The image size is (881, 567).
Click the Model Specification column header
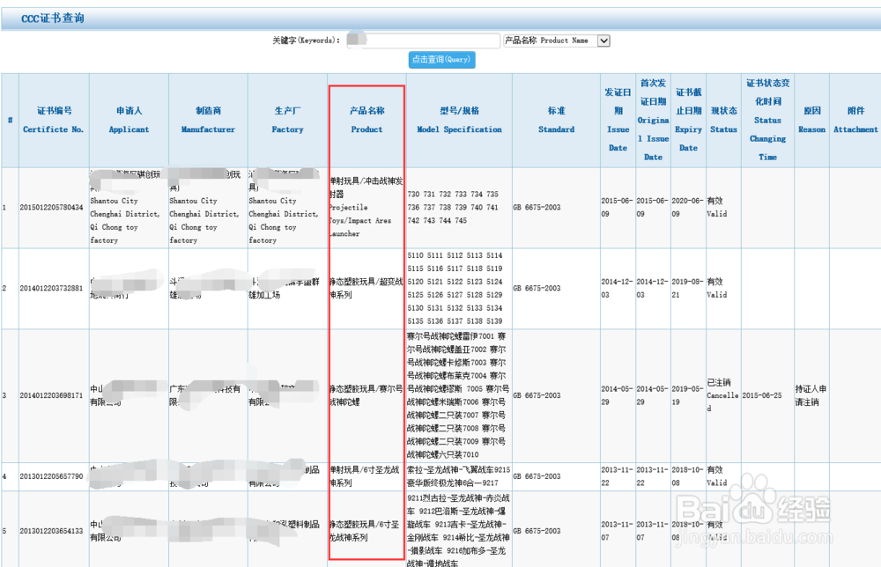tap(459, 120)
